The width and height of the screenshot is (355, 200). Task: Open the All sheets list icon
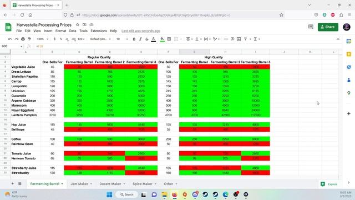click(20, 184)
